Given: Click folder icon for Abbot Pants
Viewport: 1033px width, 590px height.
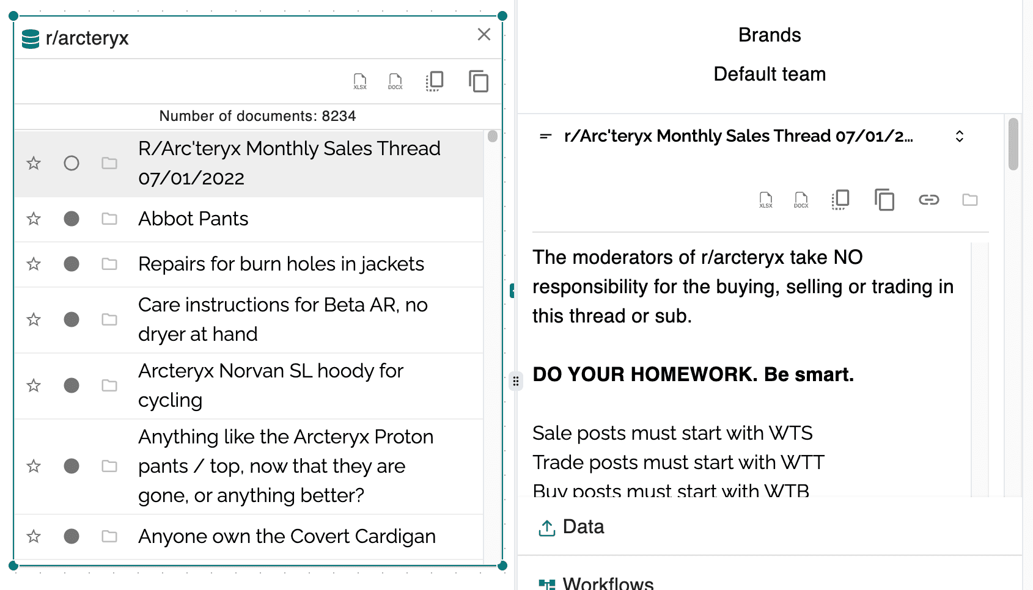Looking at the screenshot, I should [x=109, y=219].
